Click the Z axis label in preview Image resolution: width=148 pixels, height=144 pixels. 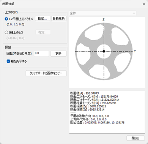(104, 19)
